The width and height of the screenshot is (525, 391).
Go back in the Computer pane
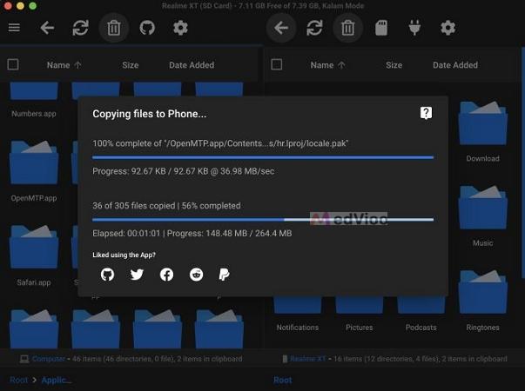tap(47, 28)
